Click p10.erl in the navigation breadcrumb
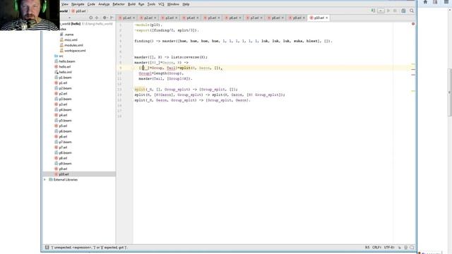452x254 pixels. [79, 11]
